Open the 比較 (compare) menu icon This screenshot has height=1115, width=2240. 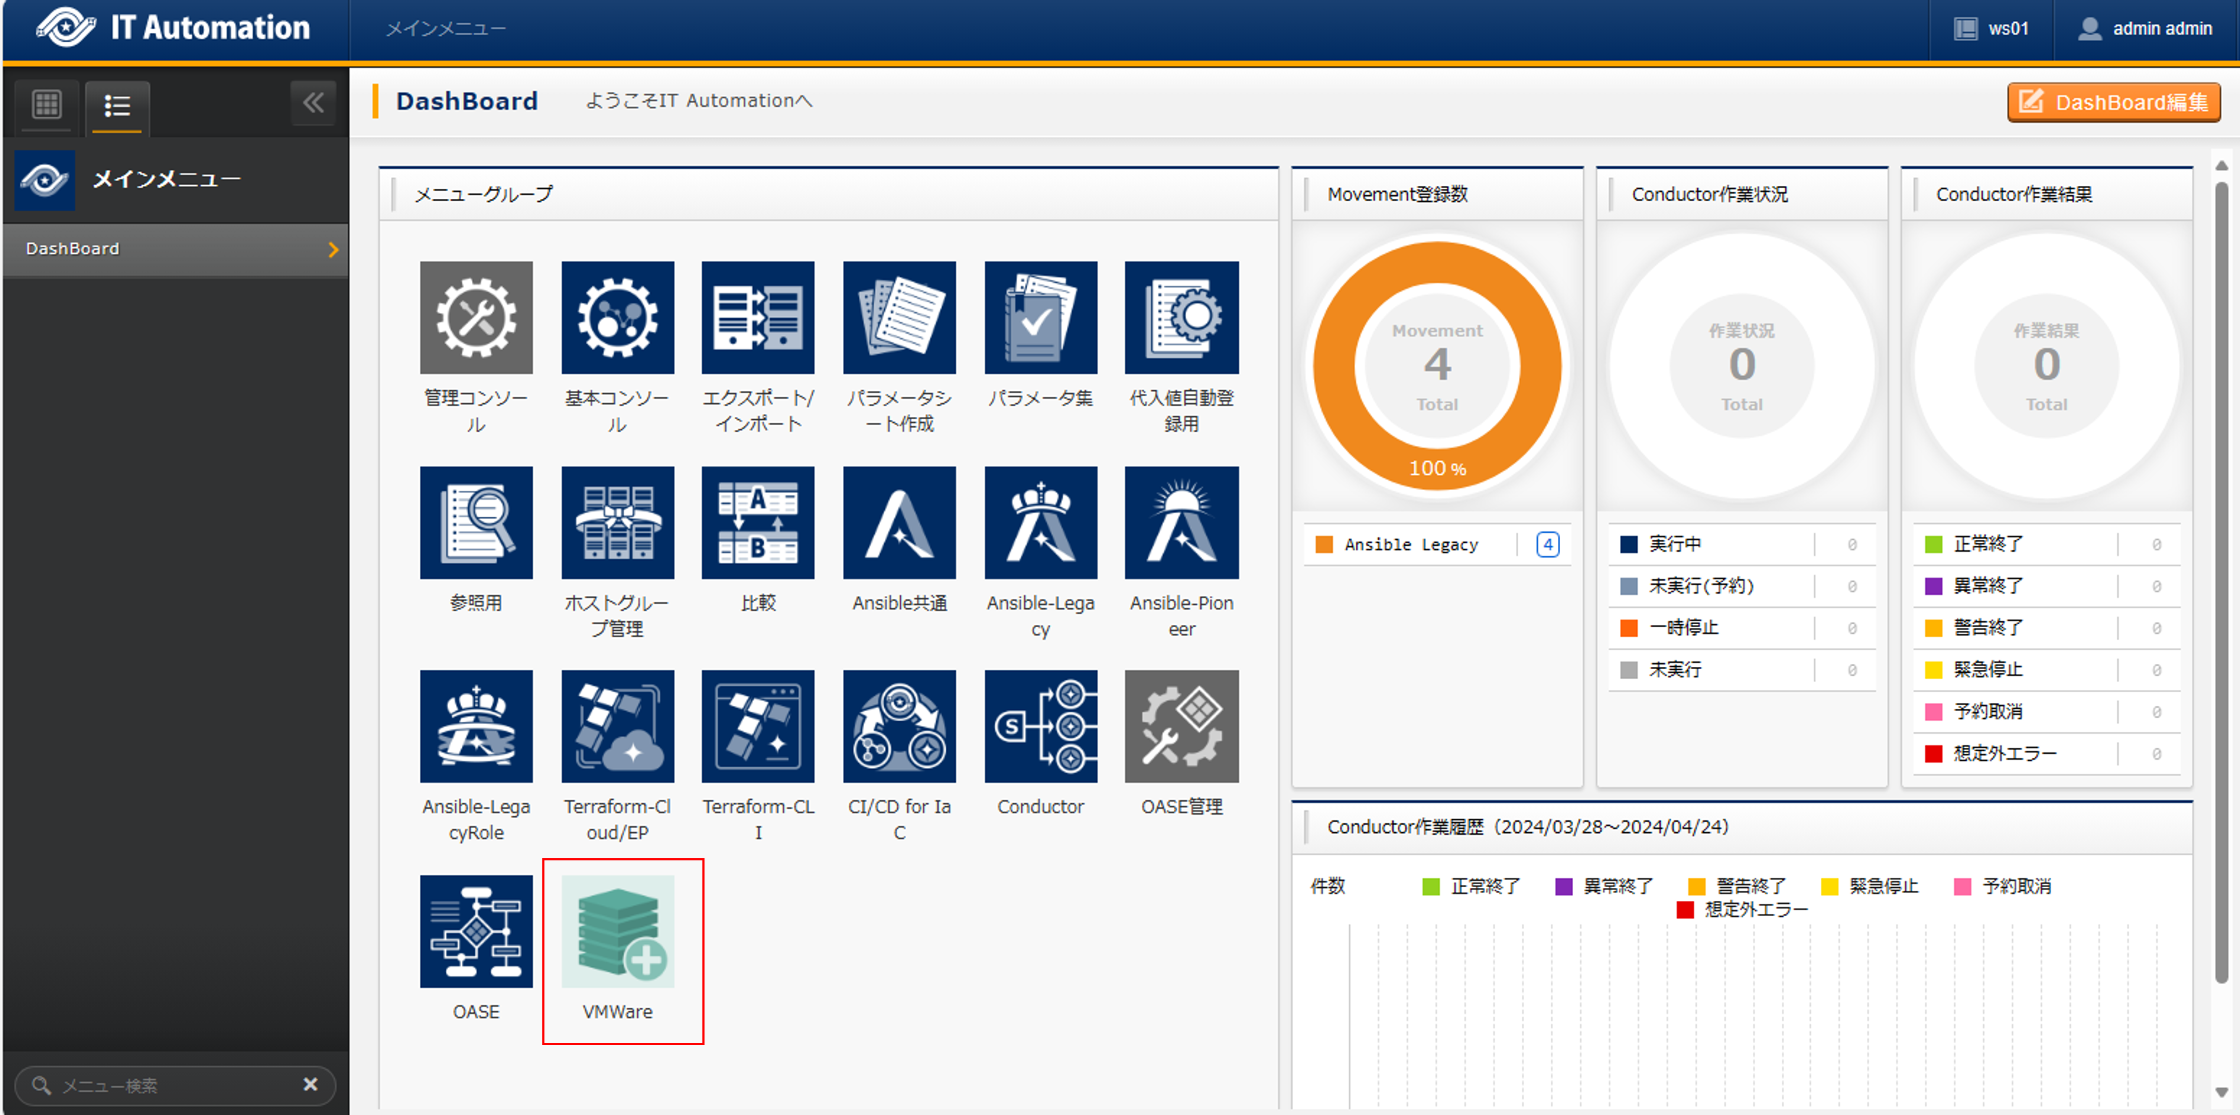pos(757,523)
